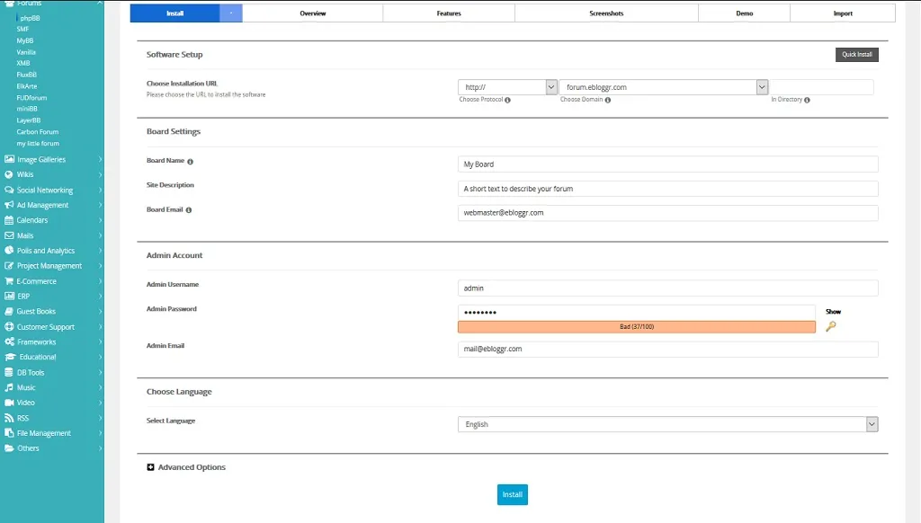
Task: Switch to the Install tab
Action: click(x=175, y=13)
